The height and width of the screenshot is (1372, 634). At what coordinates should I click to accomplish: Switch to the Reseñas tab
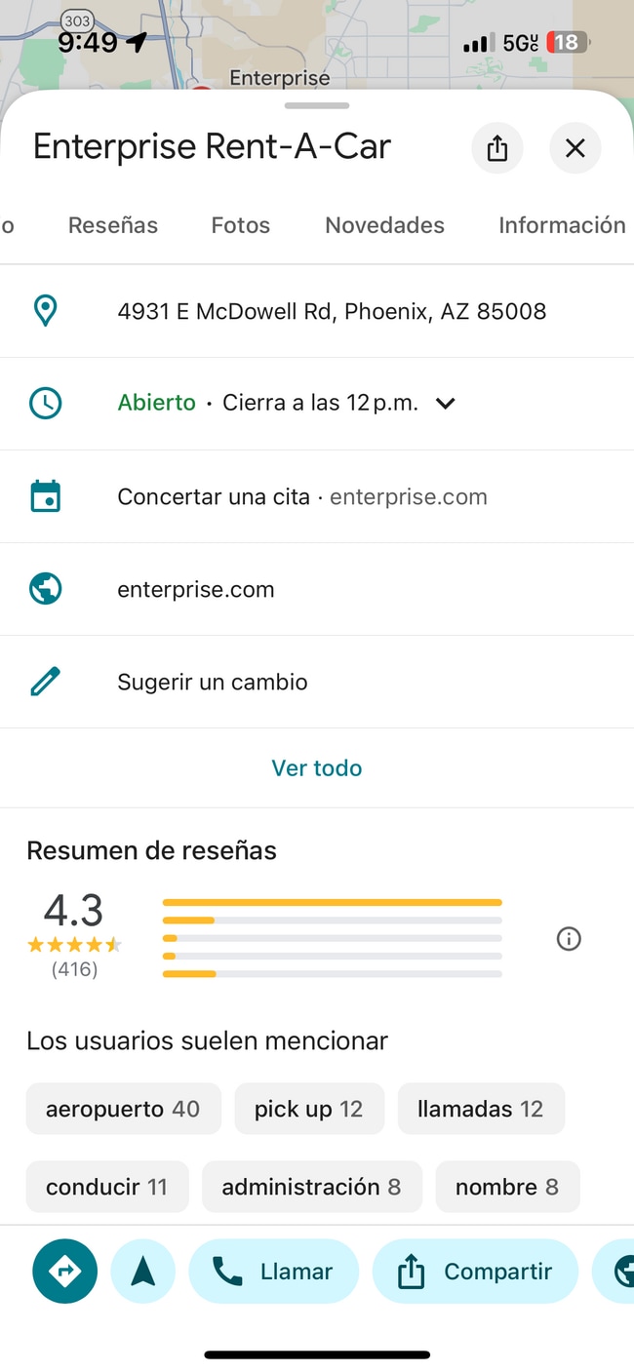click(113, 225)
